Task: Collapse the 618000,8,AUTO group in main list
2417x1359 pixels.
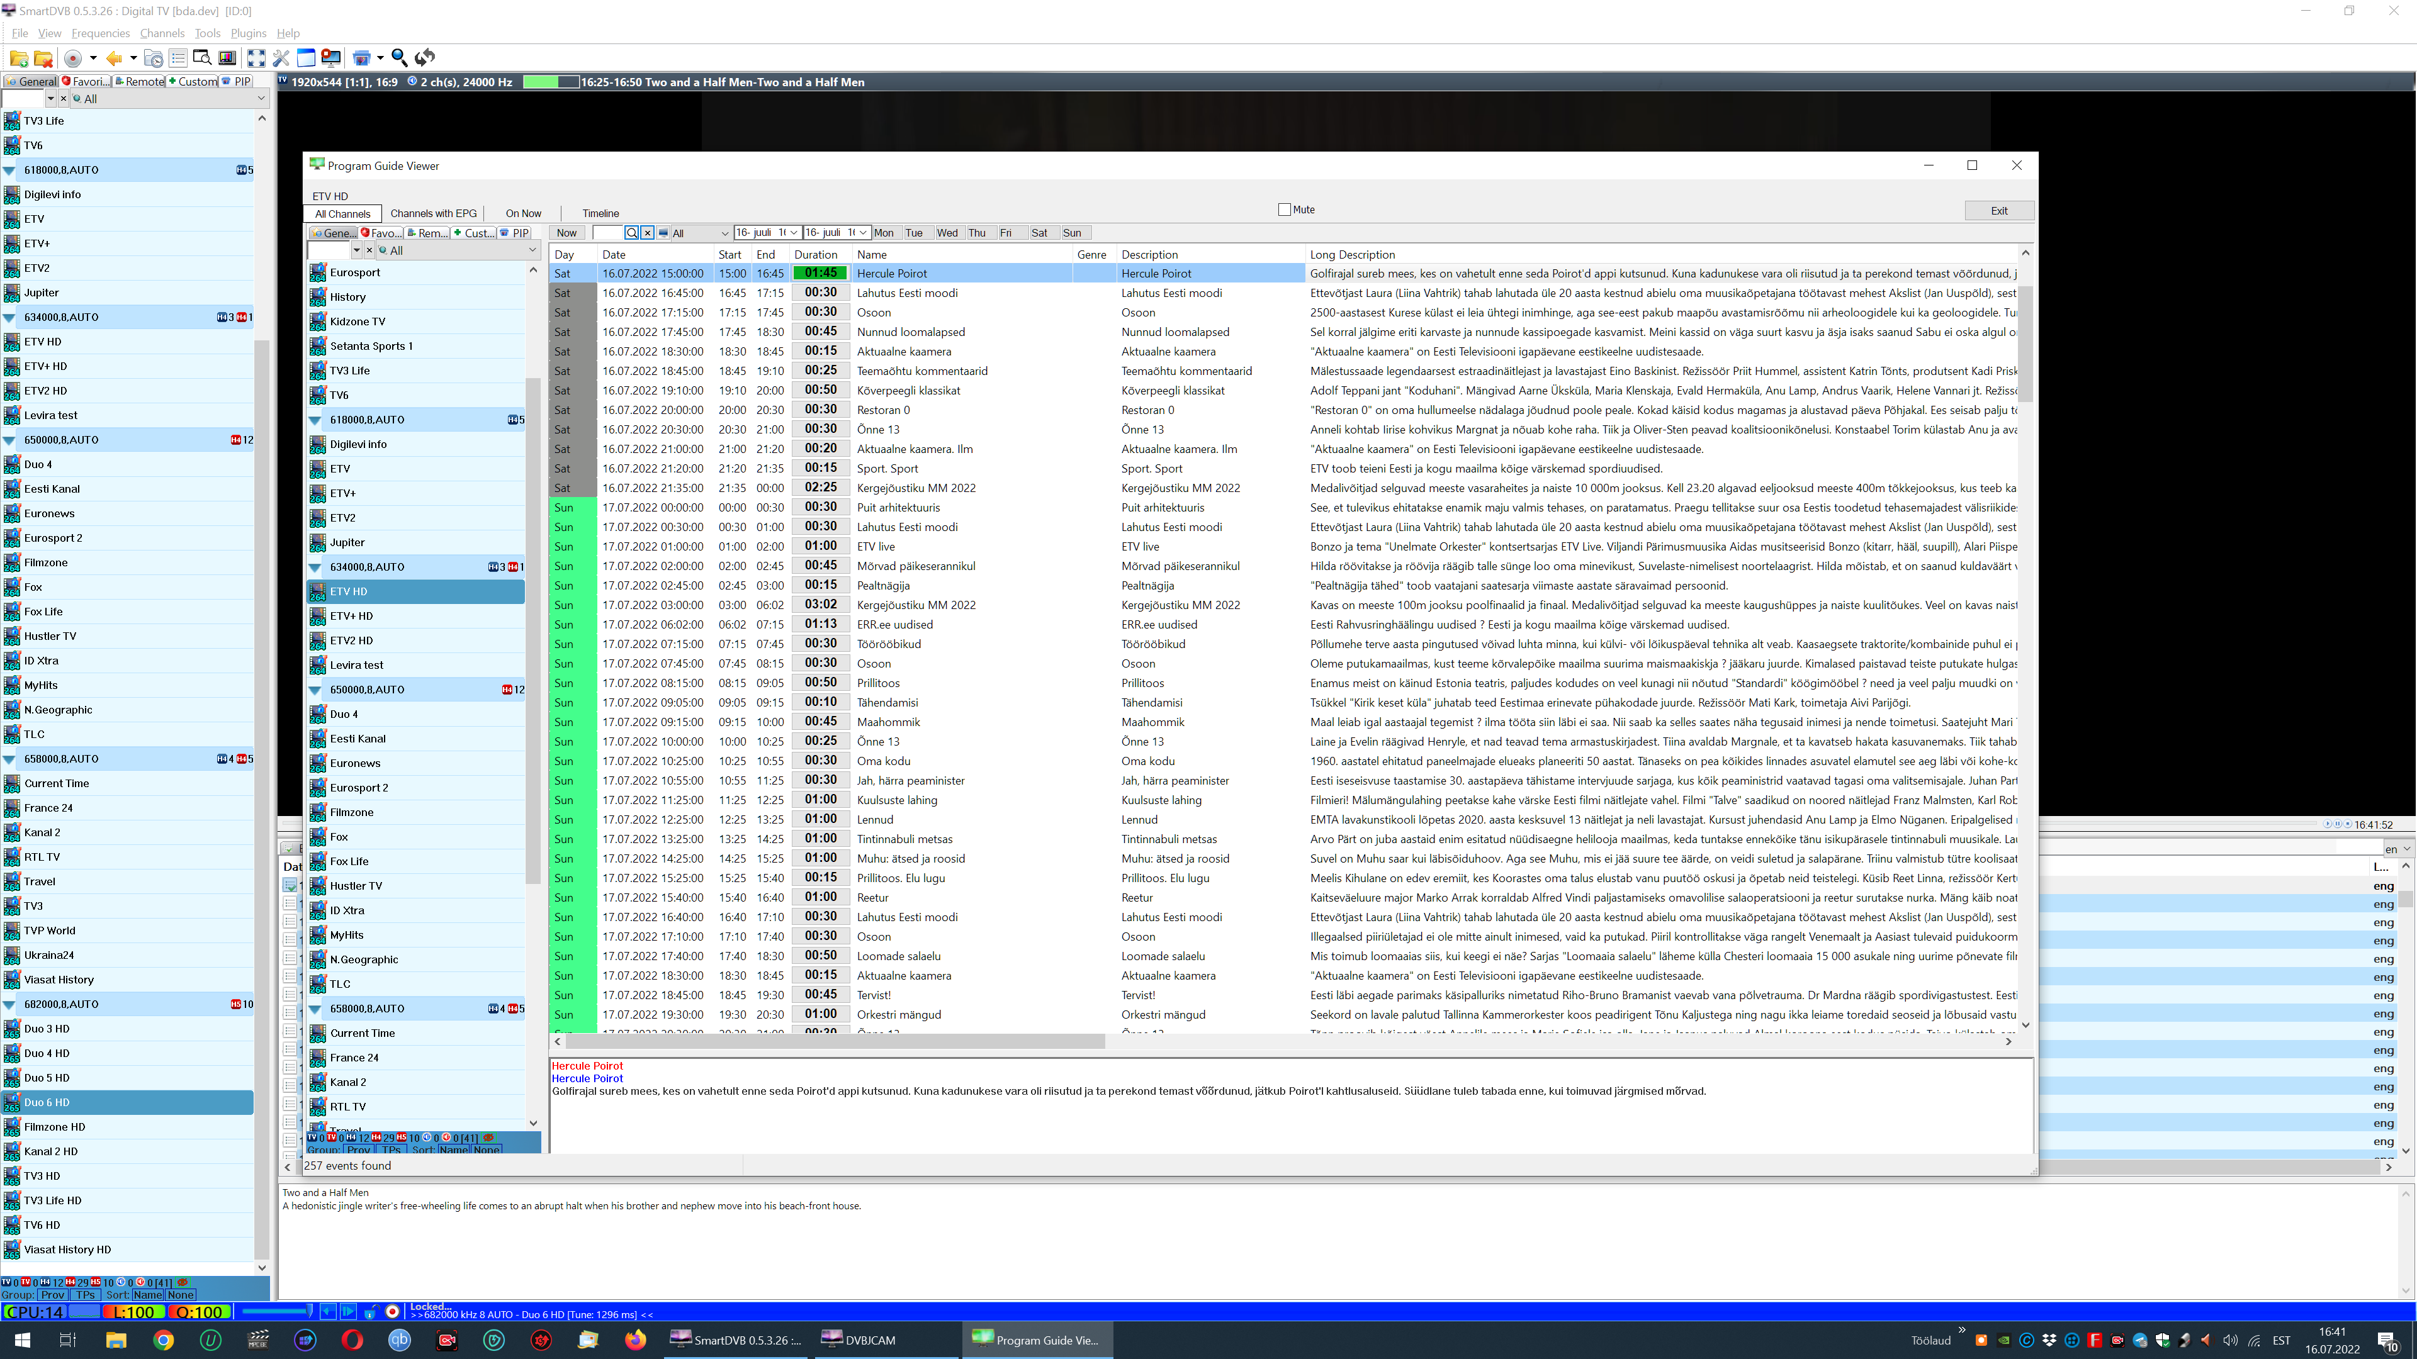Action: tap(9, 170)
